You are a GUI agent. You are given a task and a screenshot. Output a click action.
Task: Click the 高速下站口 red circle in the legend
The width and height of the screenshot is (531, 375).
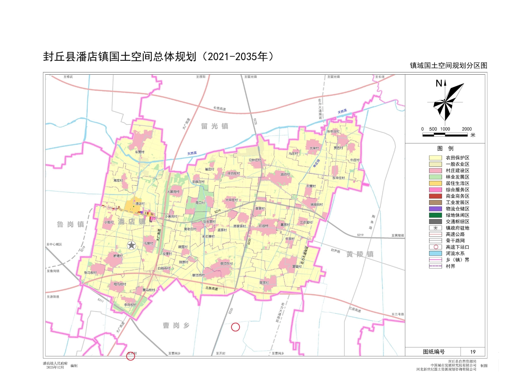tap(435, 247)
